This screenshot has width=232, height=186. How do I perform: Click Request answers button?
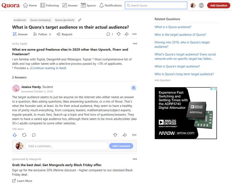click(x=64, y=34)
